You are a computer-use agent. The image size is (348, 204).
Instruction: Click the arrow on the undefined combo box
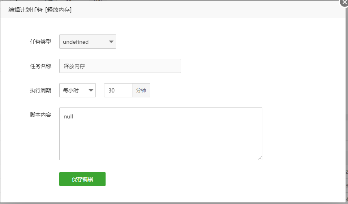(x=111, y=42)
